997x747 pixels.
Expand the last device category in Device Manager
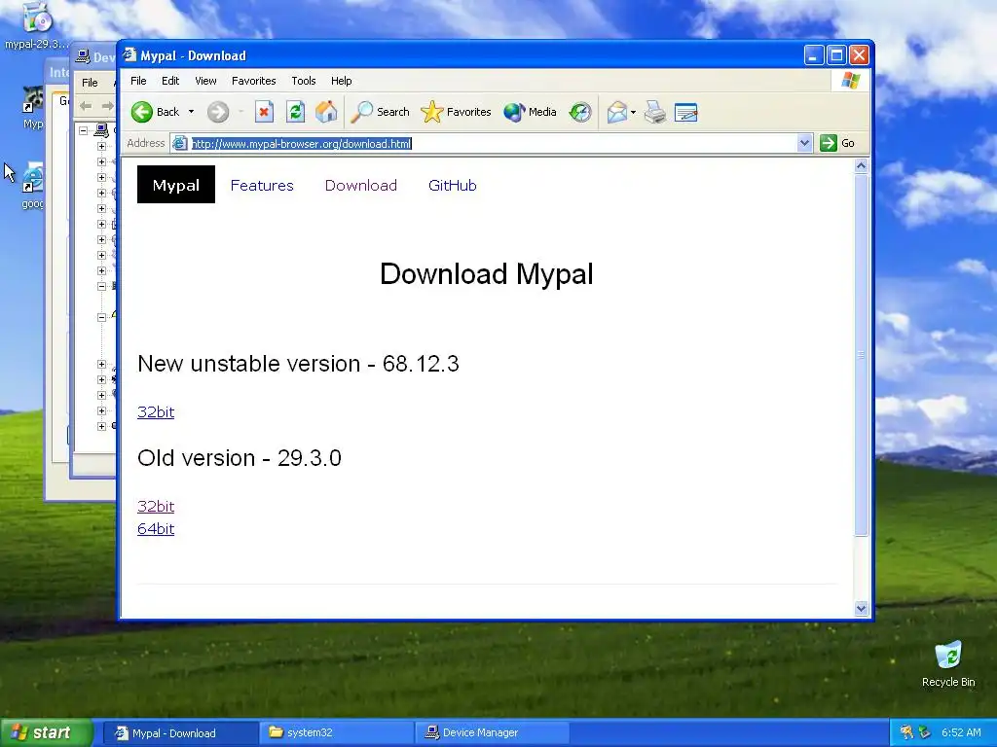point(101,426)
